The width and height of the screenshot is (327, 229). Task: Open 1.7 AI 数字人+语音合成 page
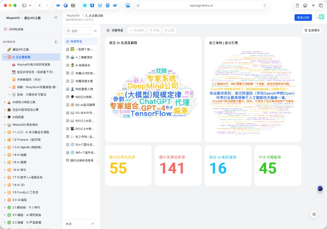[x=27, y=177]
